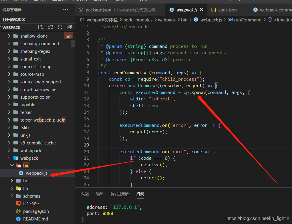Viewport: 292px width, 224px height.
Task: Close the webpack.js editor tab
Action: [x=202, y=10]
